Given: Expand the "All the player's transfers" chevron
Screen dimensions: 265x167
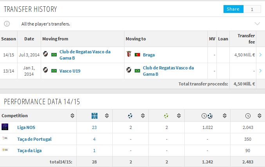Looking at the screenshot, I should (257, 24).
